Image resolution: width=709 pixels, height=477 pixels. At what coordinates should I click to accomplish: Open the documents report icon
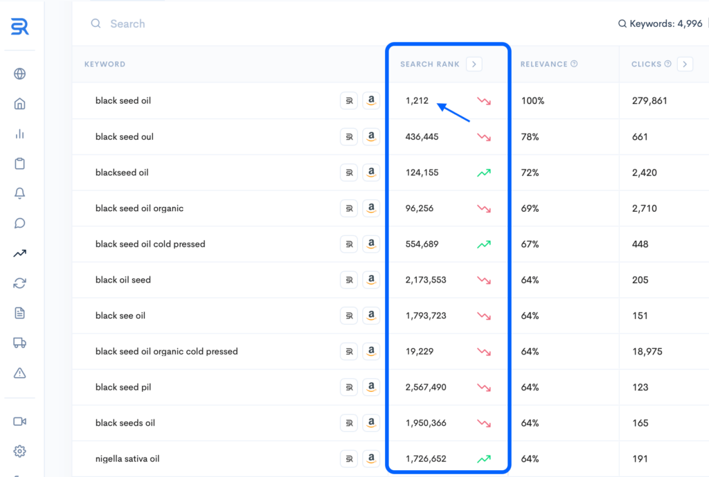tap(19, 313)
